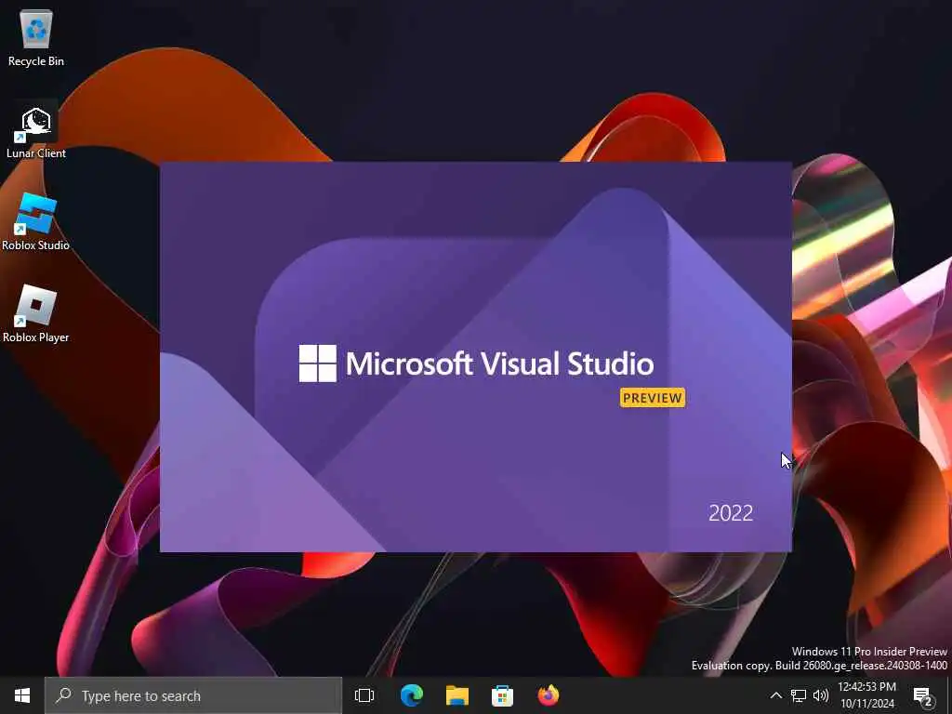Open the network status tray icon

point(799,695)
